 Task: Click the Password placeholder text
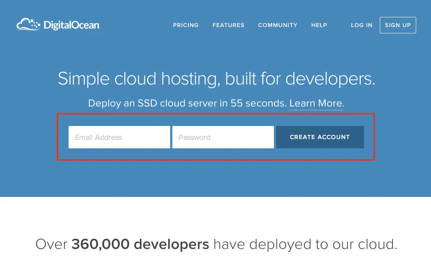click(195, 137)
